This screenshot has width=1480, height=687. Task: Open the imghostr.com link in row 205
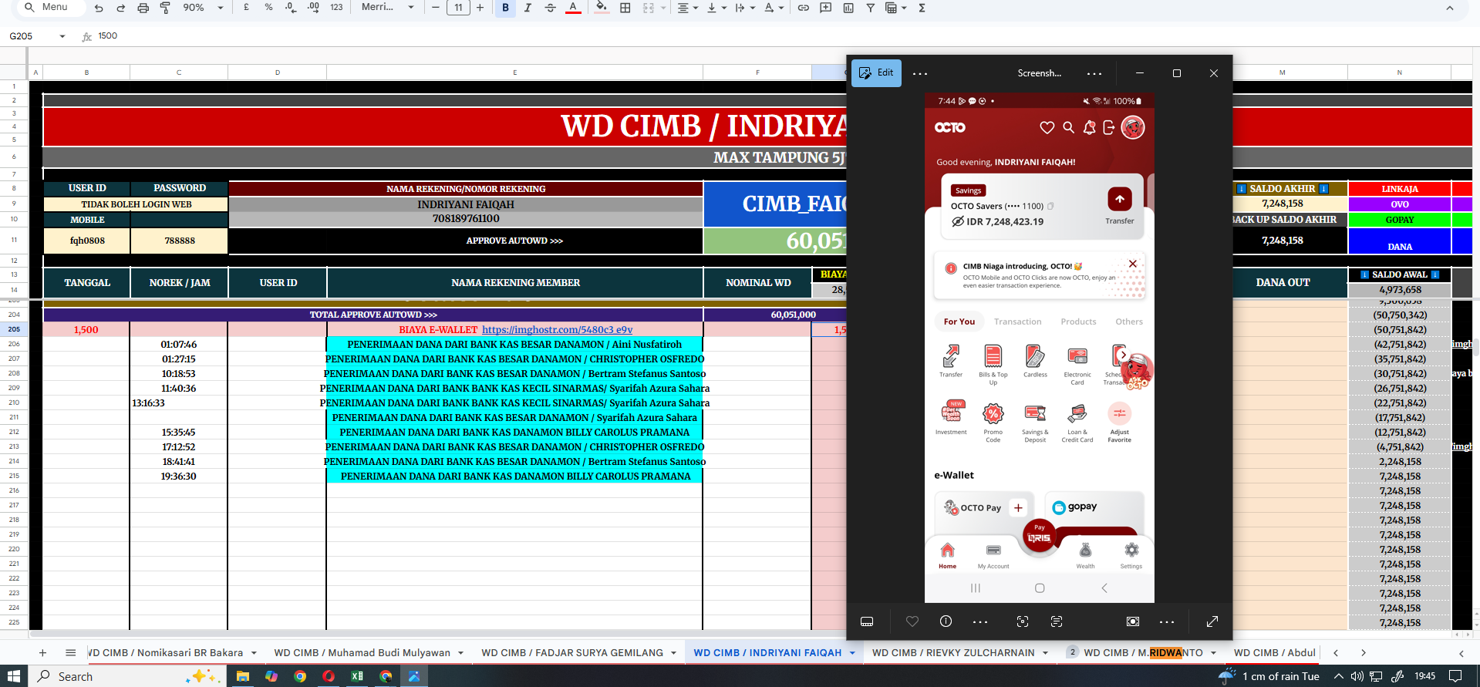(x=557, y=330)
